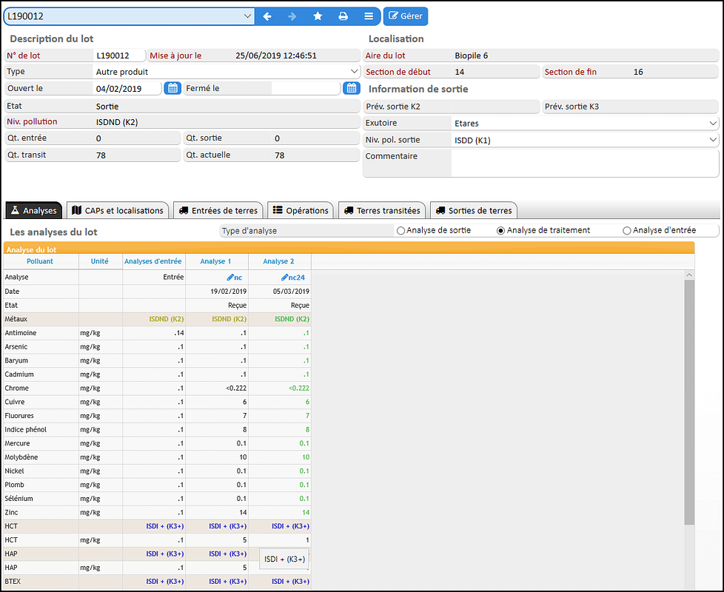Expand the lot number L190012 dropdown
724x592 pixels.
247,16
